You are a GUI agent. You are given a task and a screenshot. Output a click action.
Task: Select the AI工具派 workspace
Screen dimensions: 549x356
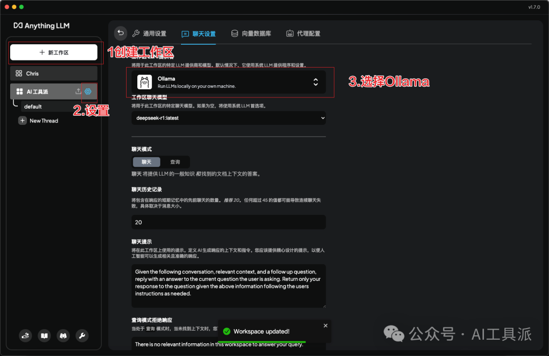click(x=53, y=91)
